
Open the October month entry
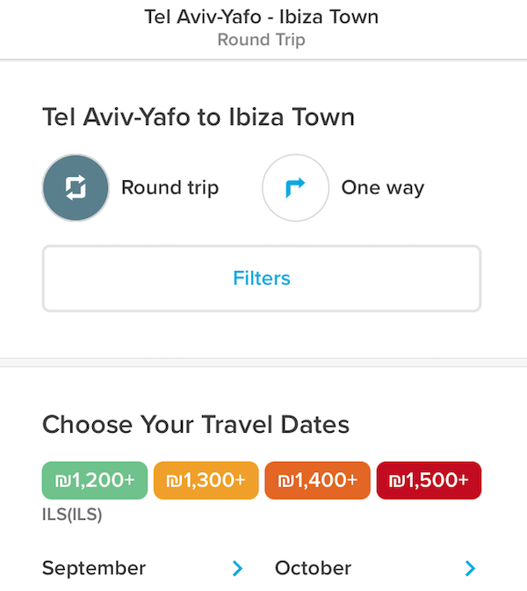[x=376, y=568]
